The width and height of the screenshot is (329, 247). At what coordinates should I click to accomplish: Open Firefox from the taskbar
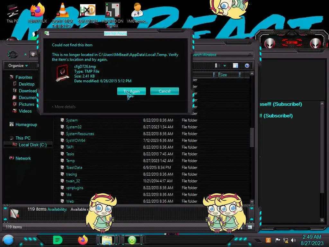[83, 240]
